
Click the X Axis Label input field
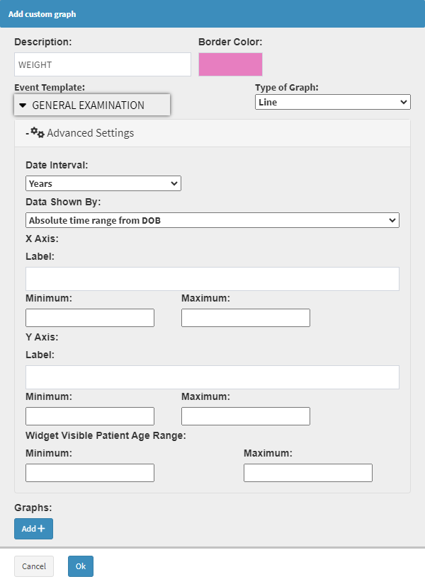pyautogui.click(x=212, y=279)
